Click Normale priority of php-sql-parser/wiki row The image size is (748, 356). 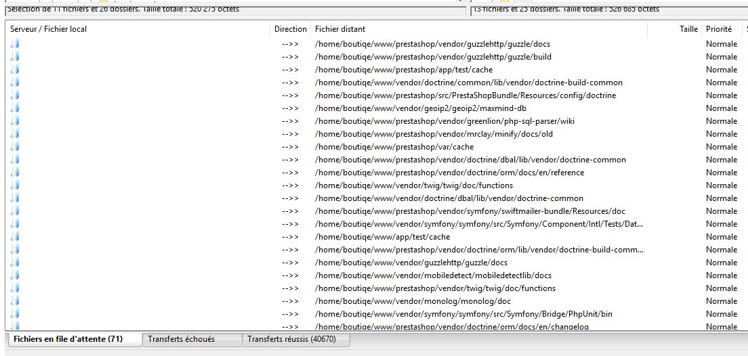point(722,121)
